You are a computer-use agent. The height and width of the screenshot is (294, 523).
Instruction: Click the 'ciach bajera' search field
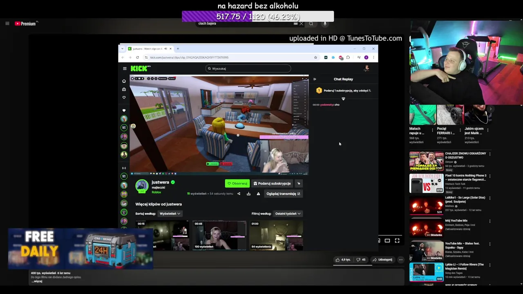pyautogui.click(x=245, y=24)
